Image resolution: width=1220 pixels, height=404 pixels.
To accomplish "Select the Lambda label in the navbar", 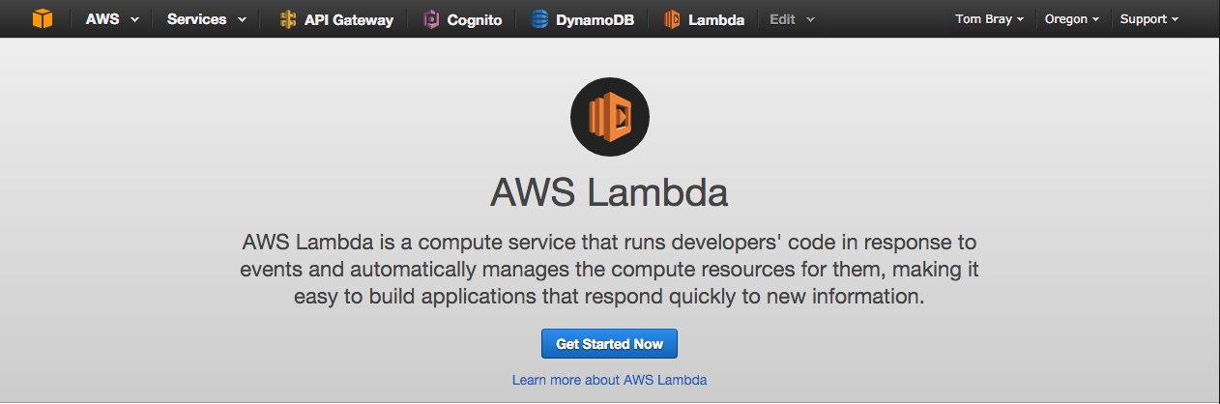I will point(716,19).
